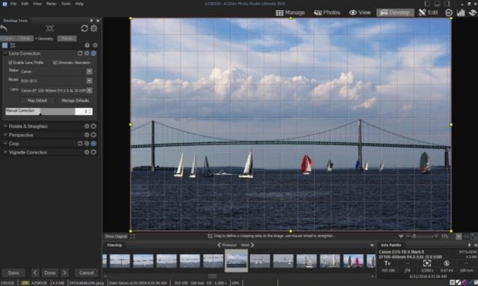Click the full screen preview icon in Develop Tools
Screen dimensions: 478x286
click(50, 28)
